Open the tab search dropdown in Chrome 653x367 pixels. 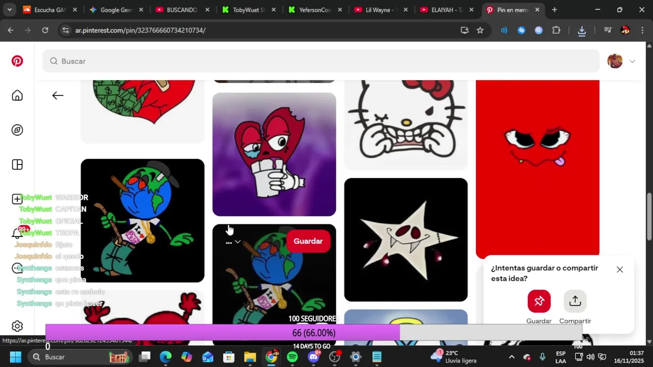click(9, 10)
